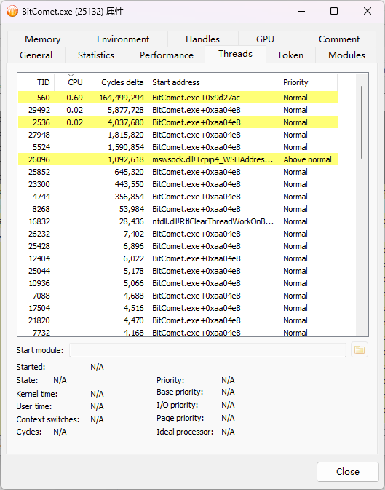The height and width of the screenshot is (490, 385).
Task: Close the window with the title bar X
Action: pyautogui.click(x=368, y=11)
